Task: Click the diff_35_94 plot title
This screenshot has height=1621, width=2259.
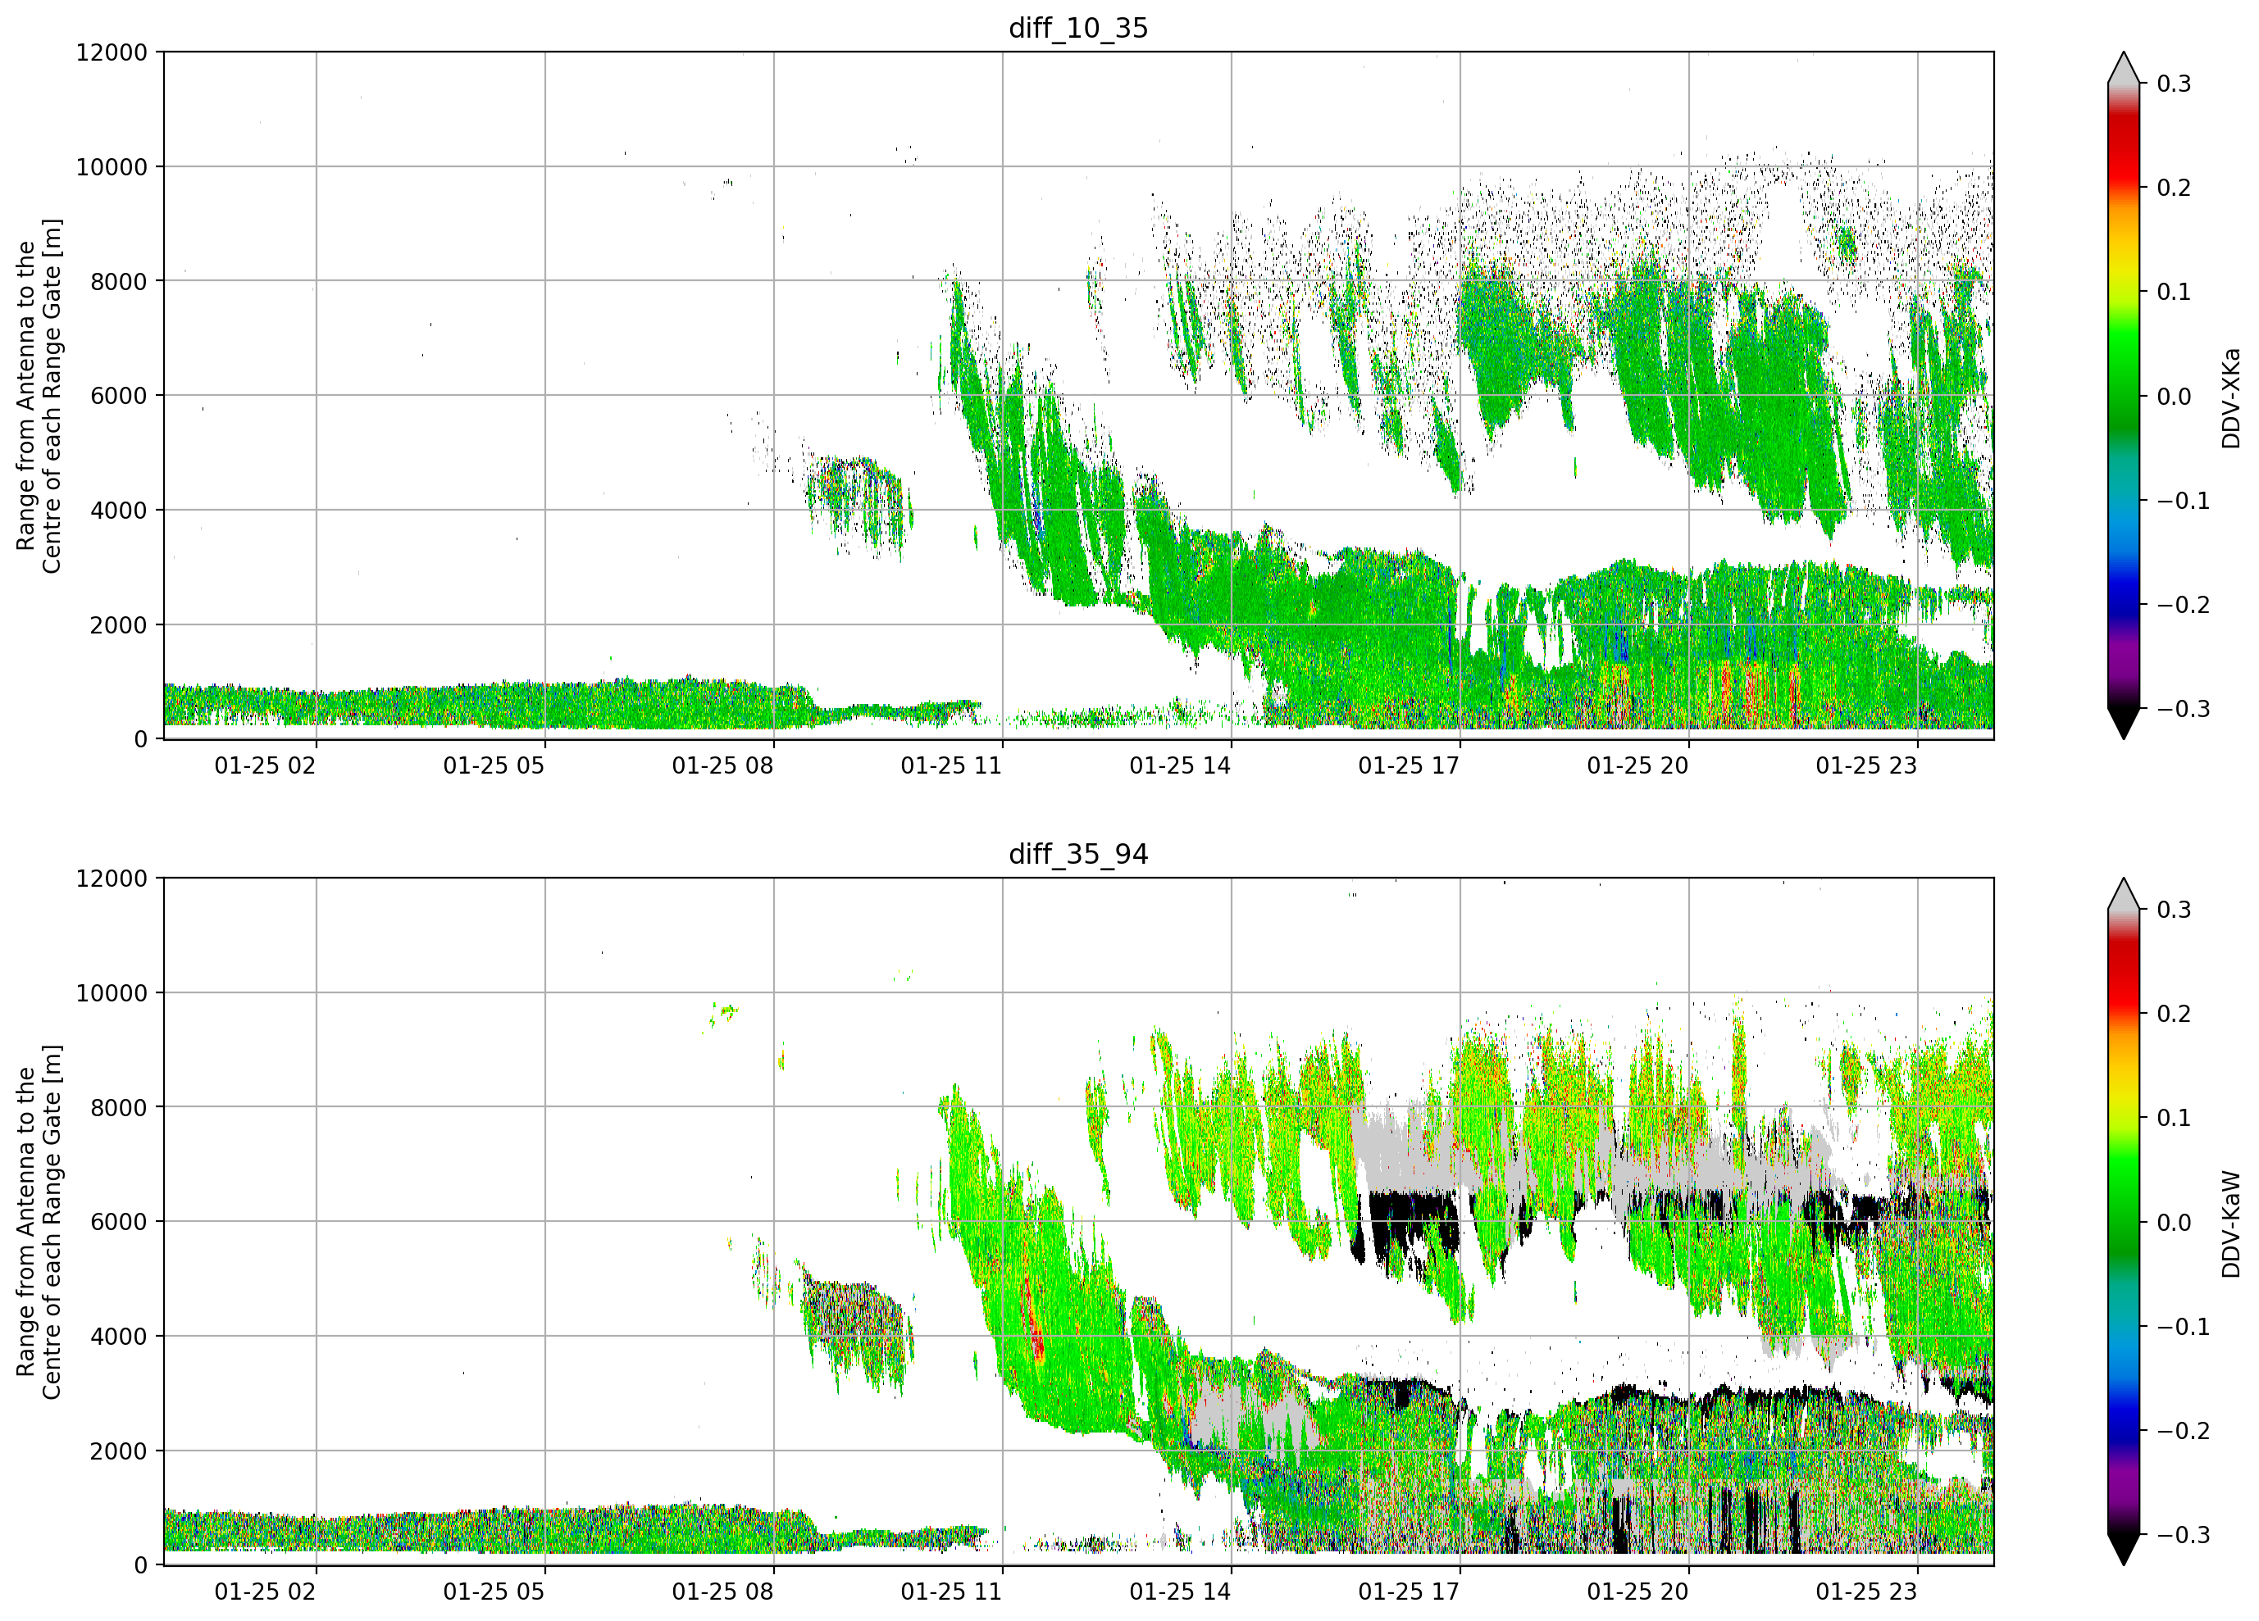Action: tap(1077, 854)
